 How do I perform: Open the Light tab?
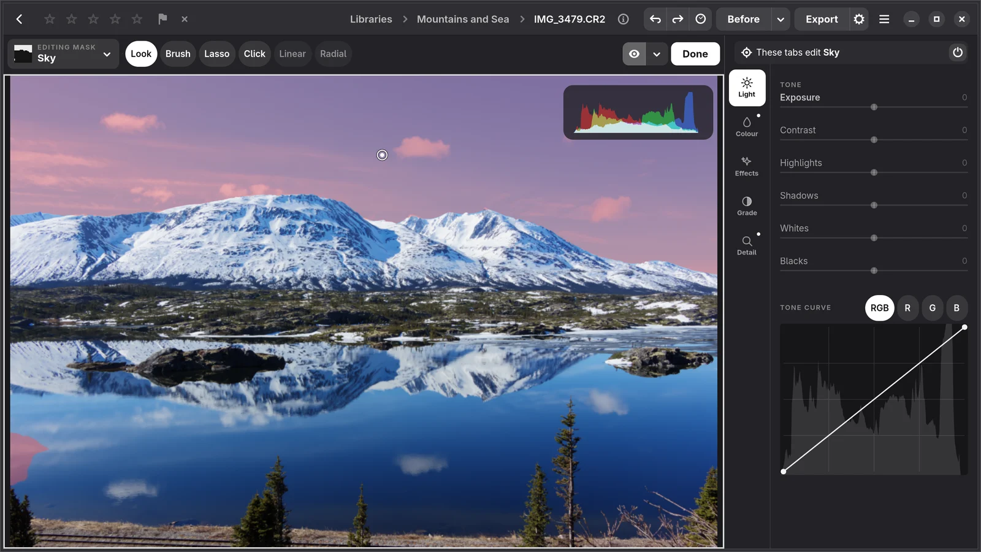pyautogui.click(x=747, y=88)
